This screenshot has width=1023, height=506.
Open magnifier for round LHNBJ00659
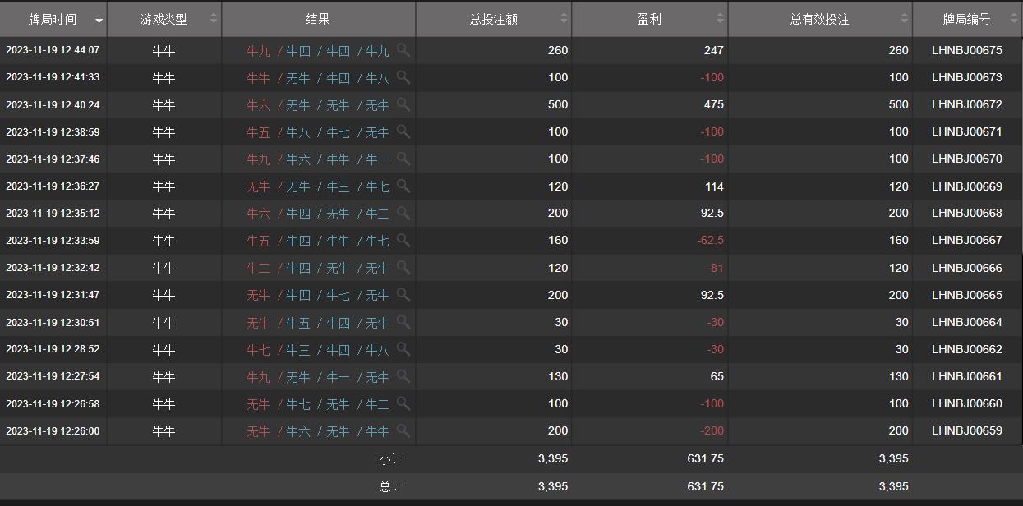403,430
